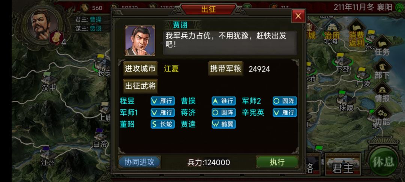
Task: Tap the 消费返利 rebate icon
Action: [356, 33]
